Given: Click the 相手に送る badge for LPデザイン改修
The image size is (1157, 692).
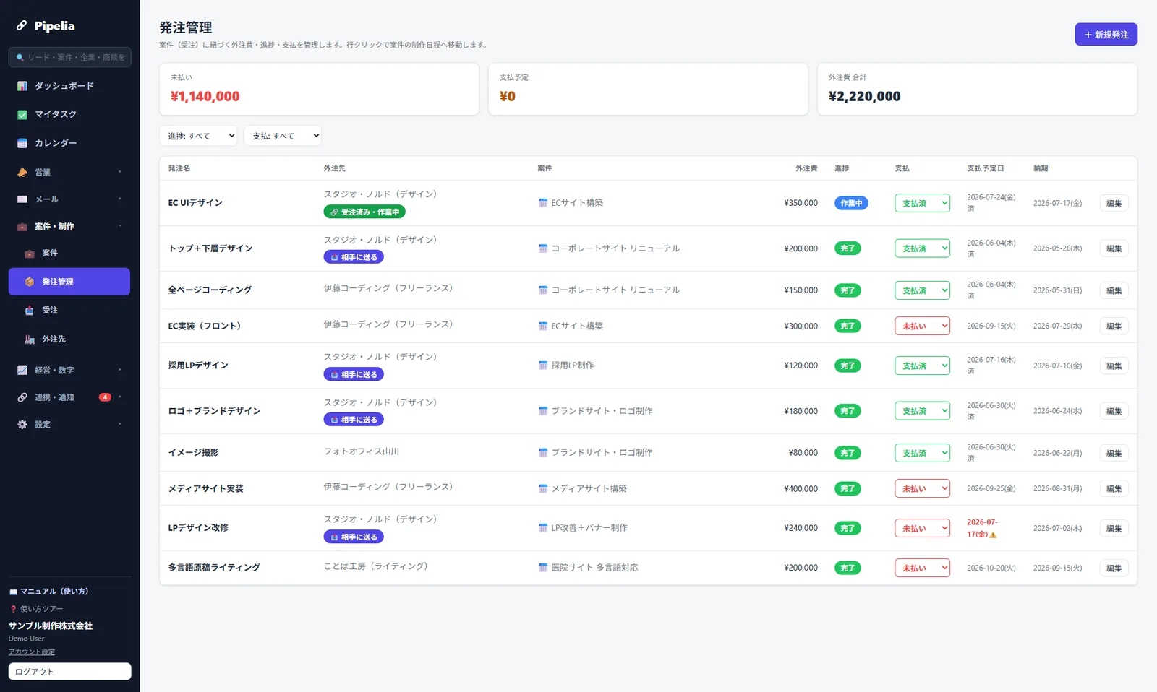Looking at the screenshot, I should pyautogui.click(x=354, y=537).
